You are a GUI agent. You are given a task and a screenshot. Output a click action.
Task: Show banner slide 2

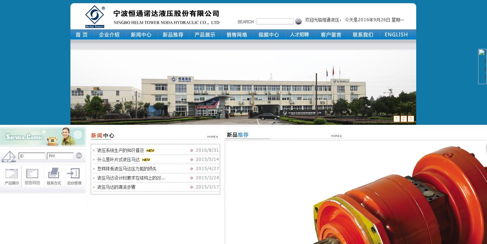coord(403,119)
